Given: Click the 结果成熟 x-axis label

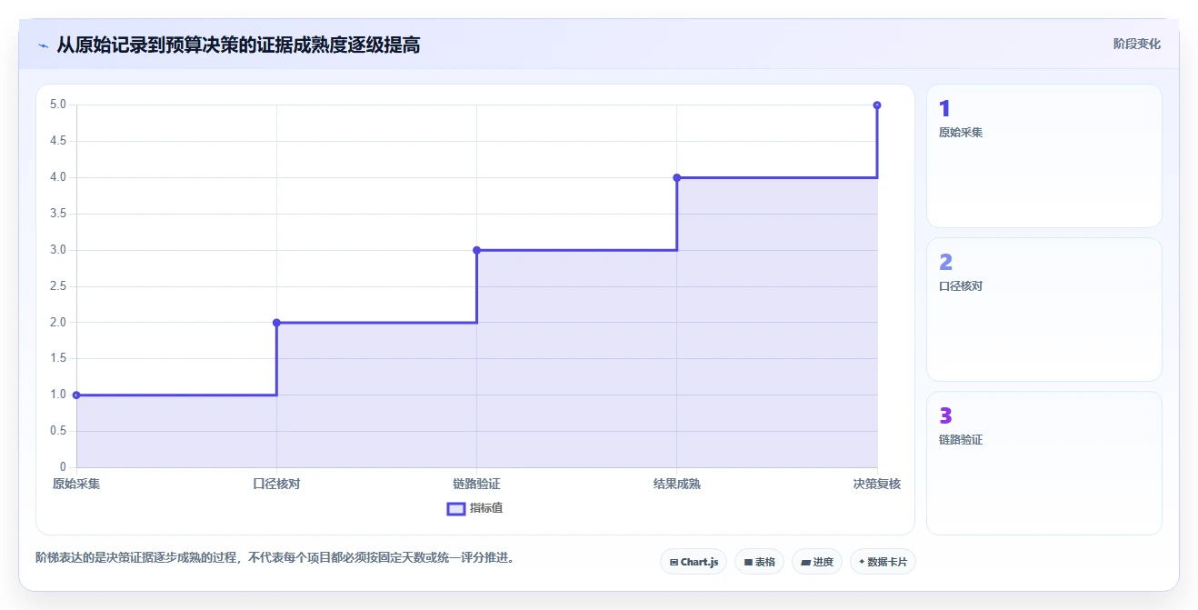Looking at the screenshot, I should coord(677,484).
